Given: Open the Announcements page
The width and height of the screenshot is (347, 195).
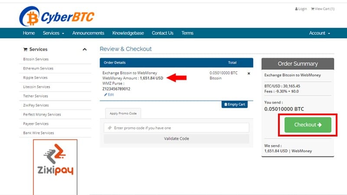Looking at the screenshot, I should coord(88,33).
